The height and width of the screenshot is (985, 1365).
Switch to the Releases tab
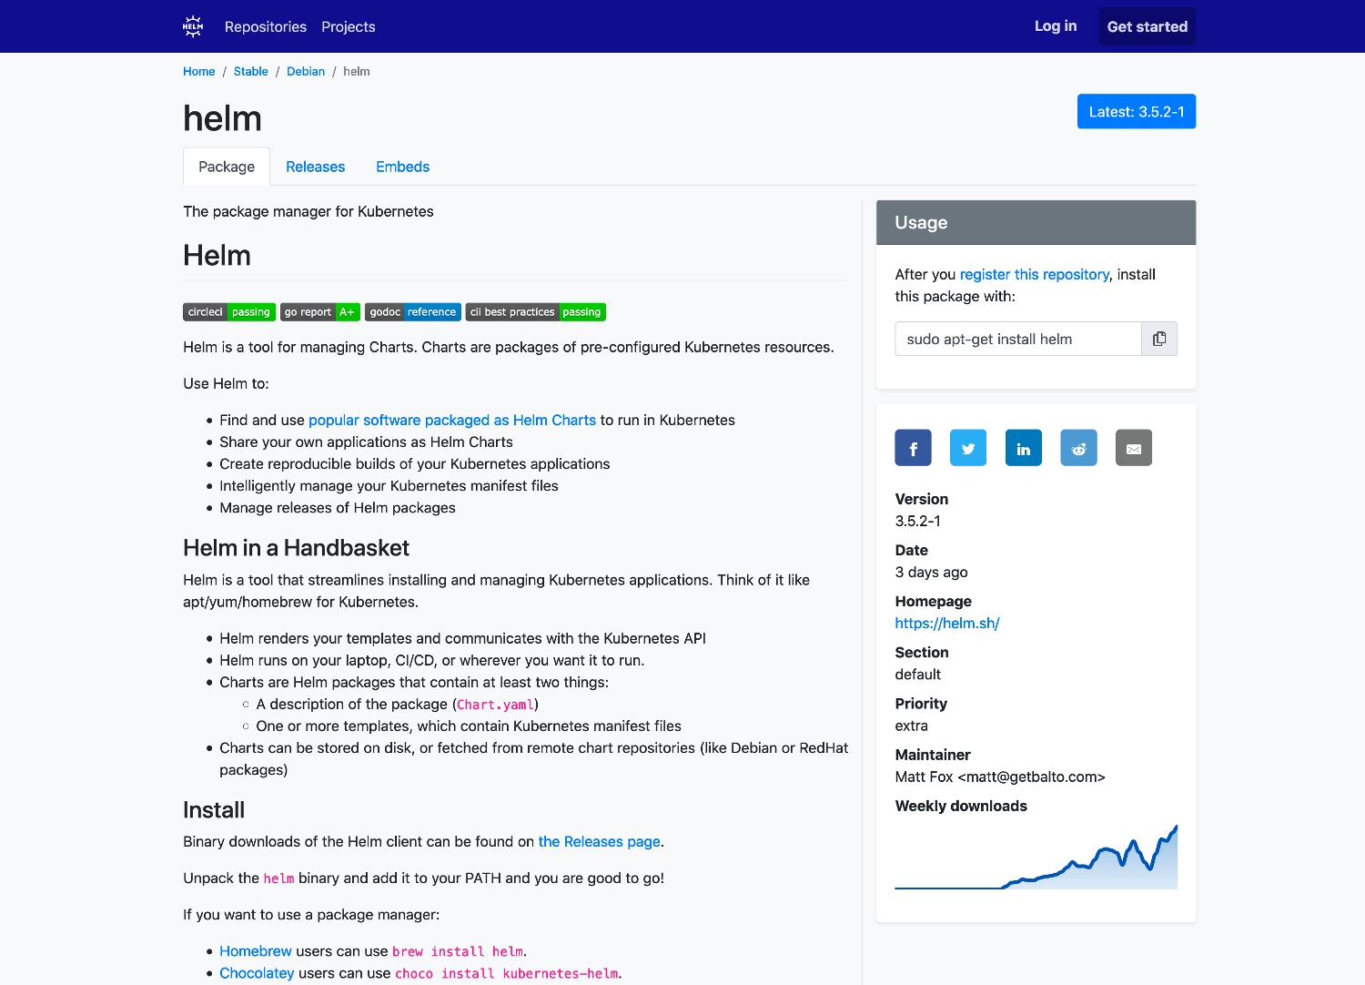tap(315, 167)
